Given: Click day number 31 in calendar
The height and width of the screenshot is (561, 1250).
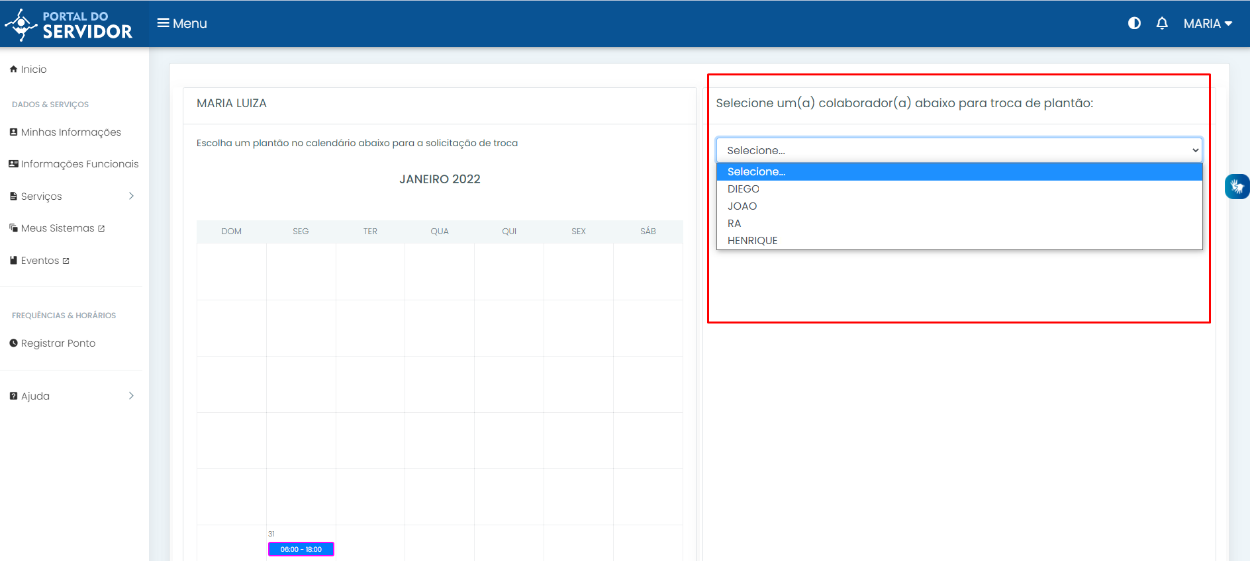Looking at the screenshot, I should point(271,534).
